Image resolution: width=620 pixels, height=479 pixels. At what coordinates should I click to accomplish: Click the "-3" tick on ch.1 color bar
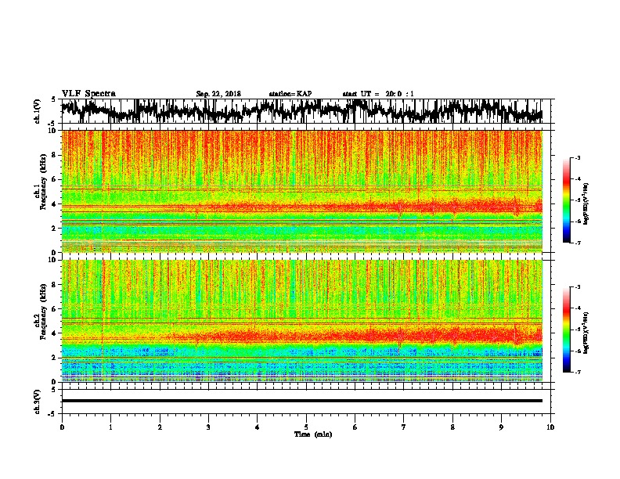click(578, 158)
